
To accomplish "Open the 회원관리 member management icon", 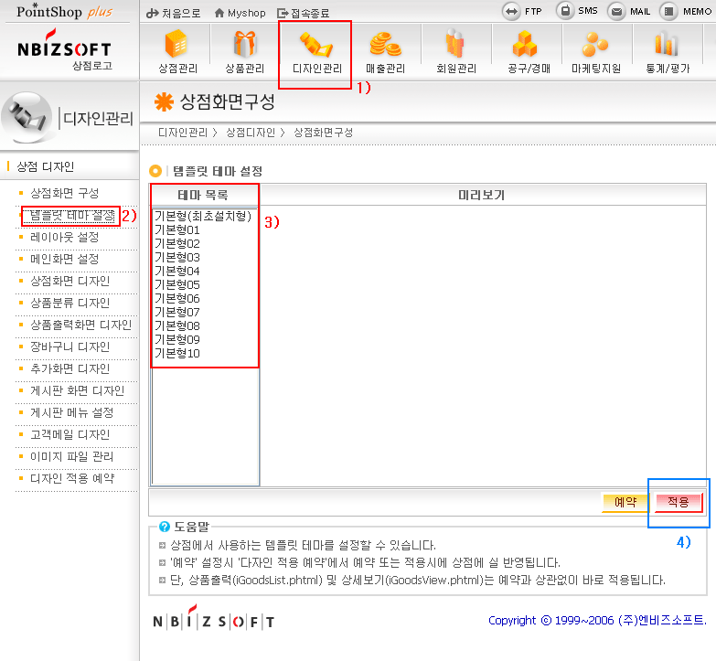I will (454, 45).
